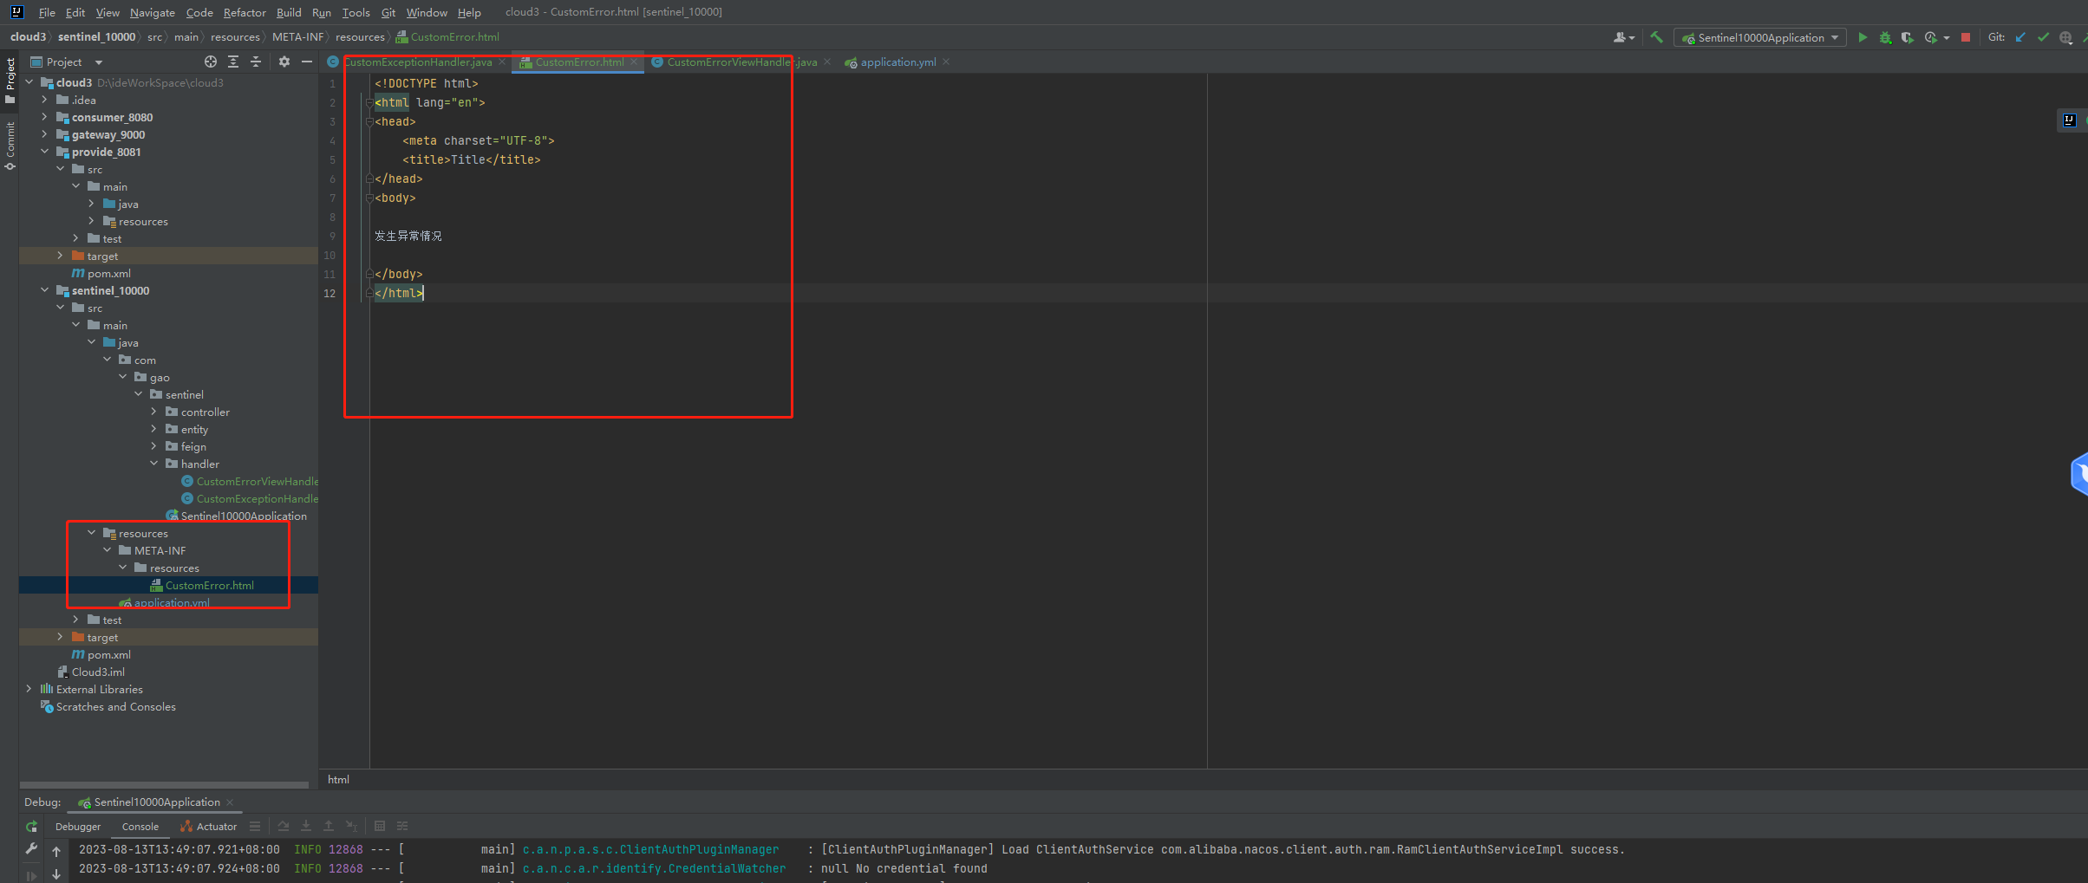Select Cloud3.iml file in tree

pos(97,672)
